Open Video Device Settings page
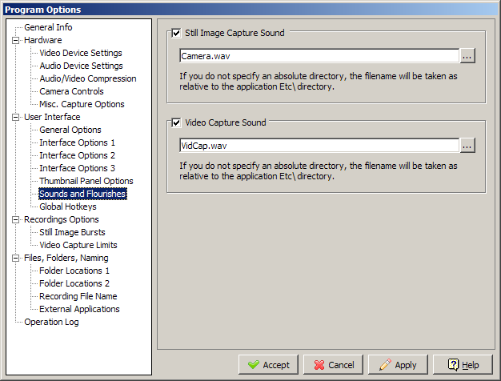The image size is (501, 381). 81,53
